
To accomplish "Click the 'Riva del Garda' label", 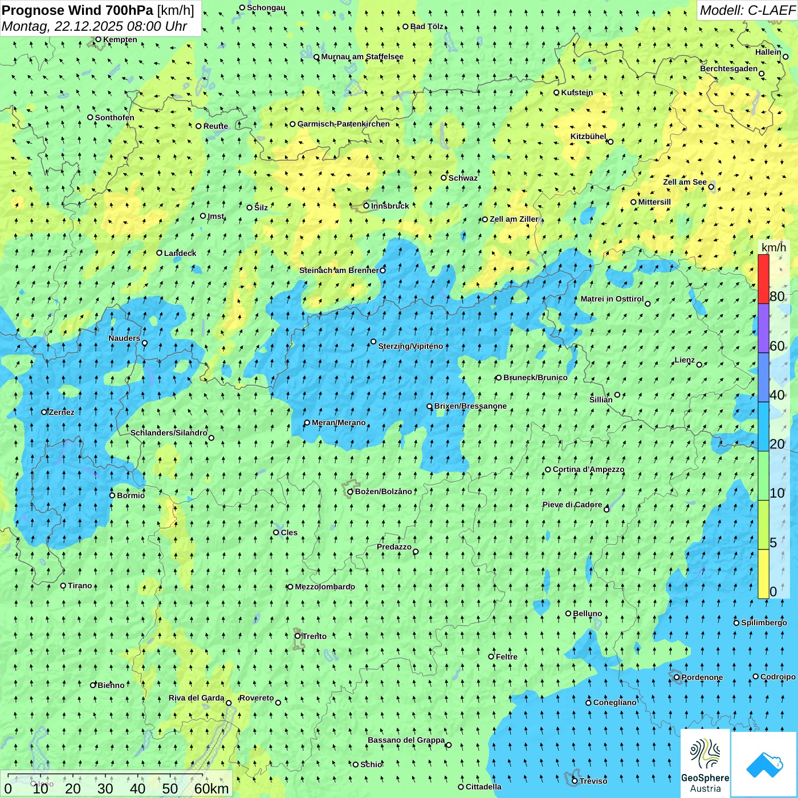I will [x=197, y=698].
